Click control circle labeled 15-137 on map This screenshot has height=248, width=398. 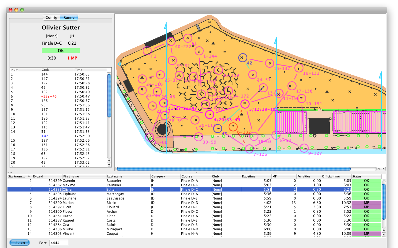pyautogui.click(x=269, y=63)
